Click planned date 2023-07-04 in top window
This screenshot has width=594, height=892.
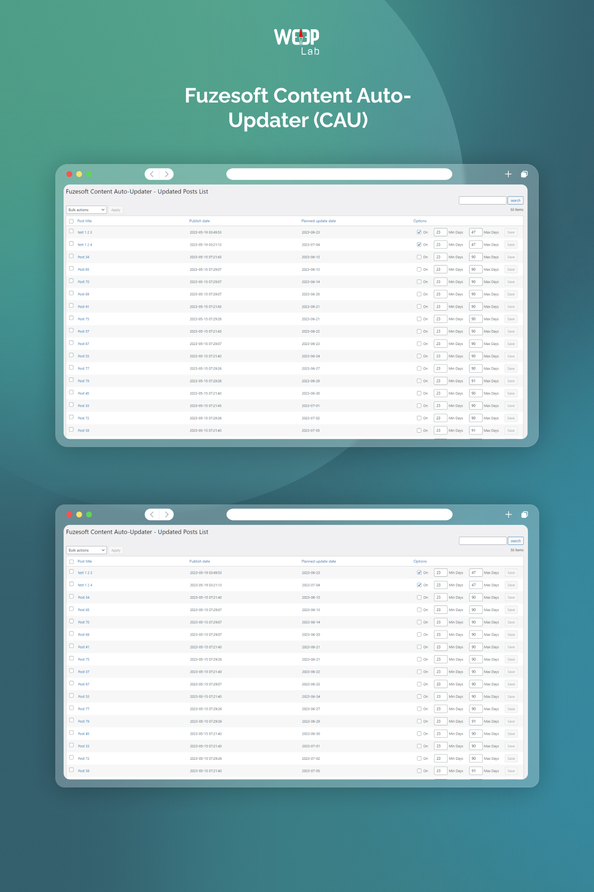(311, 245)
